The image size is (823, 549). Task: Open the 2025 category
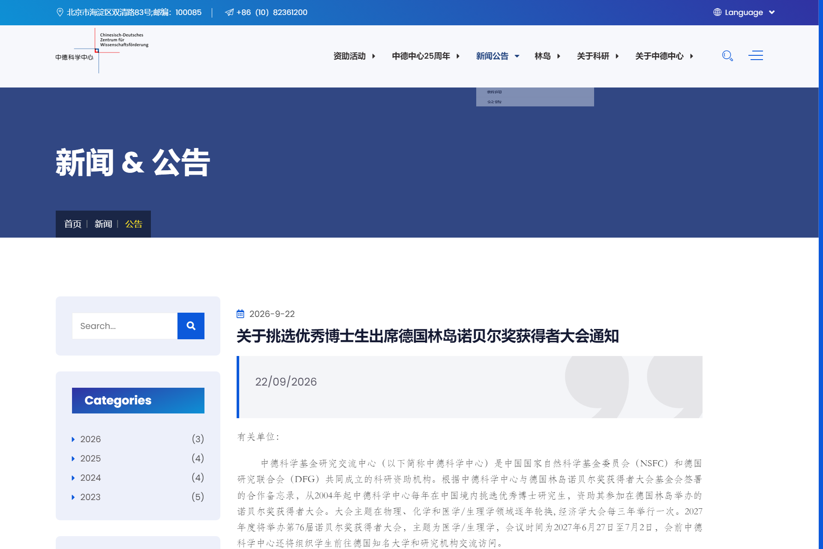(x=90, y=459)
